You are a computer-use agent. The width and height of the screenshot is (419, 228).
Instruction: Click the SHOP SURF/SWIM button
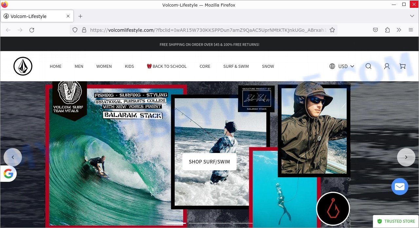[209, 161]
